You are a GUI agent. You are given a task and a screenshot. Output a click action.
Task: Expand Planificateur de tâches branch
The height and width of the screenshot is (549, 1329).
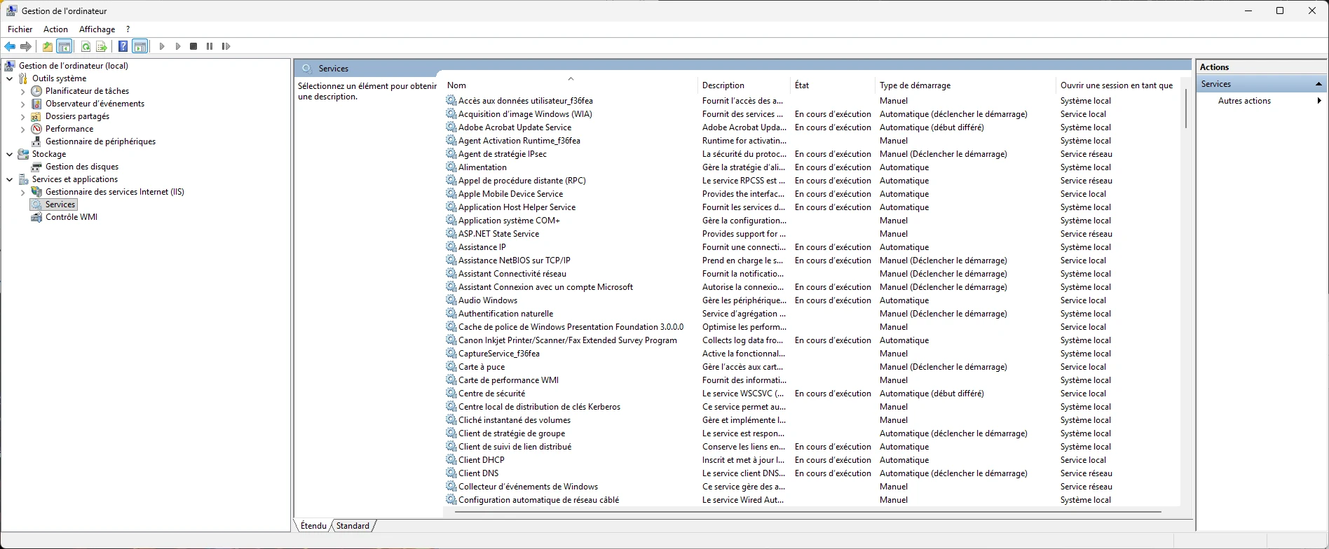click(23, 91)
